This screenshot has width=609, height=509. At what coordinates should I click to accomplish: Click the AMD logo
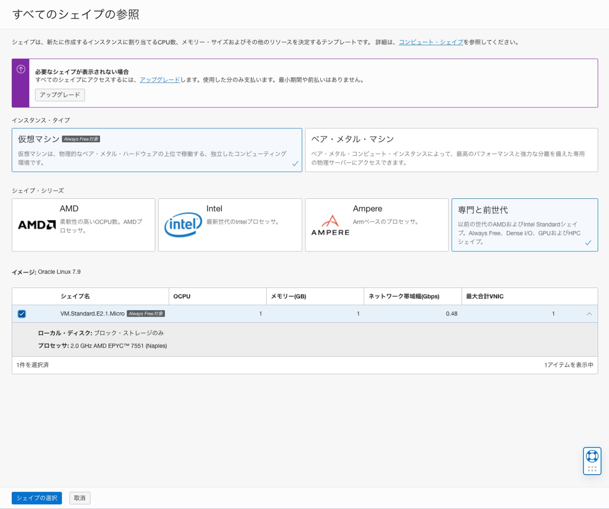point(37,225)
